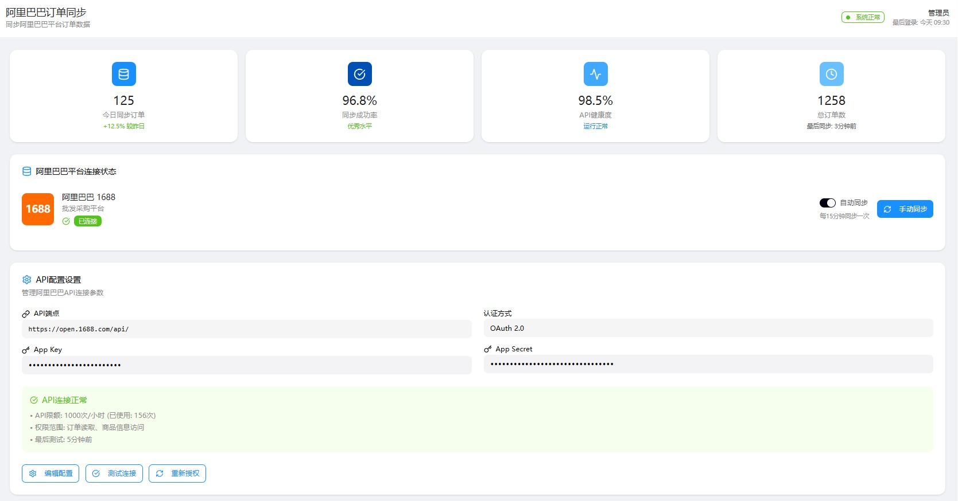Click the orange 1688 platform logo
The height and width of the screenshot is (501, 958).
tap(38, 209)
